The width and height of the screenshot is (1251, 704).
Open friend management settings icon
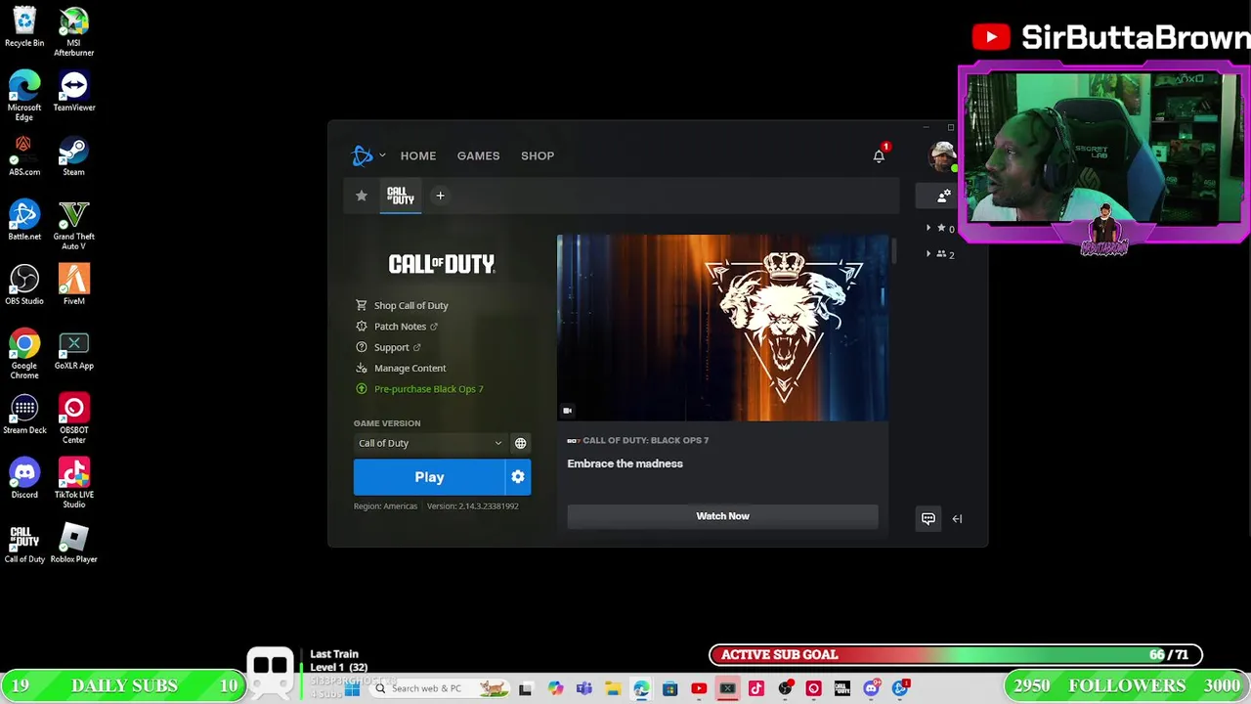[943, 197]
